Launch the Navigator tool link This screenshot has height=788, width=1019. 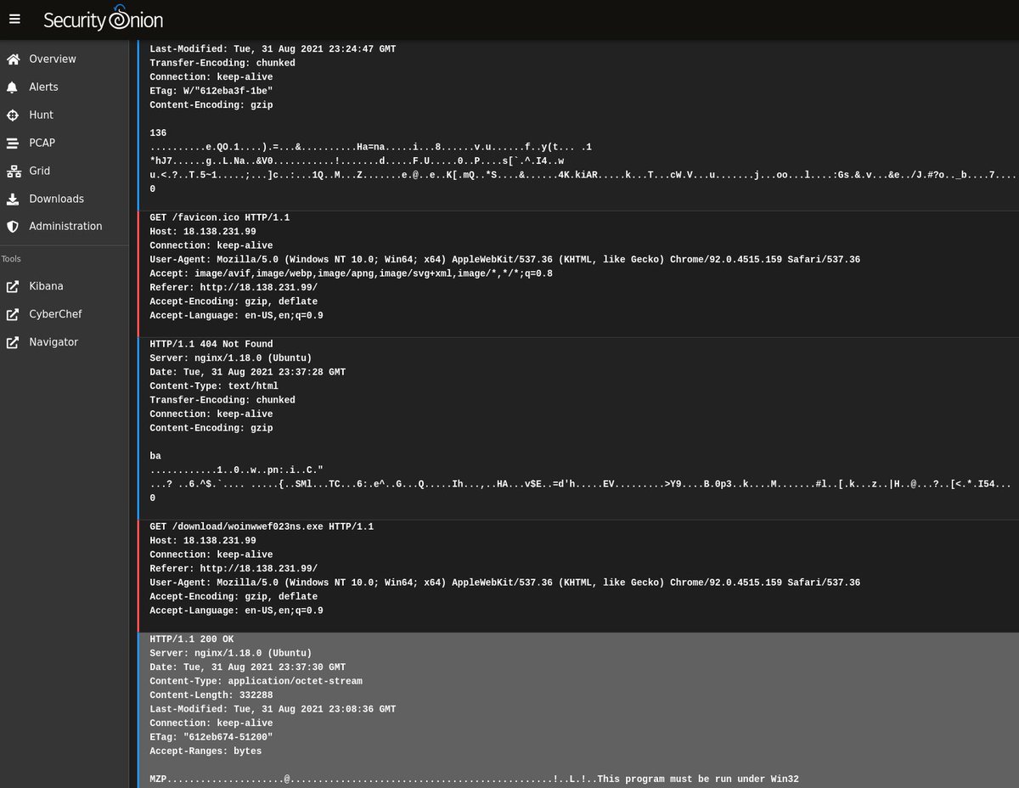click(x=53, y=343)
